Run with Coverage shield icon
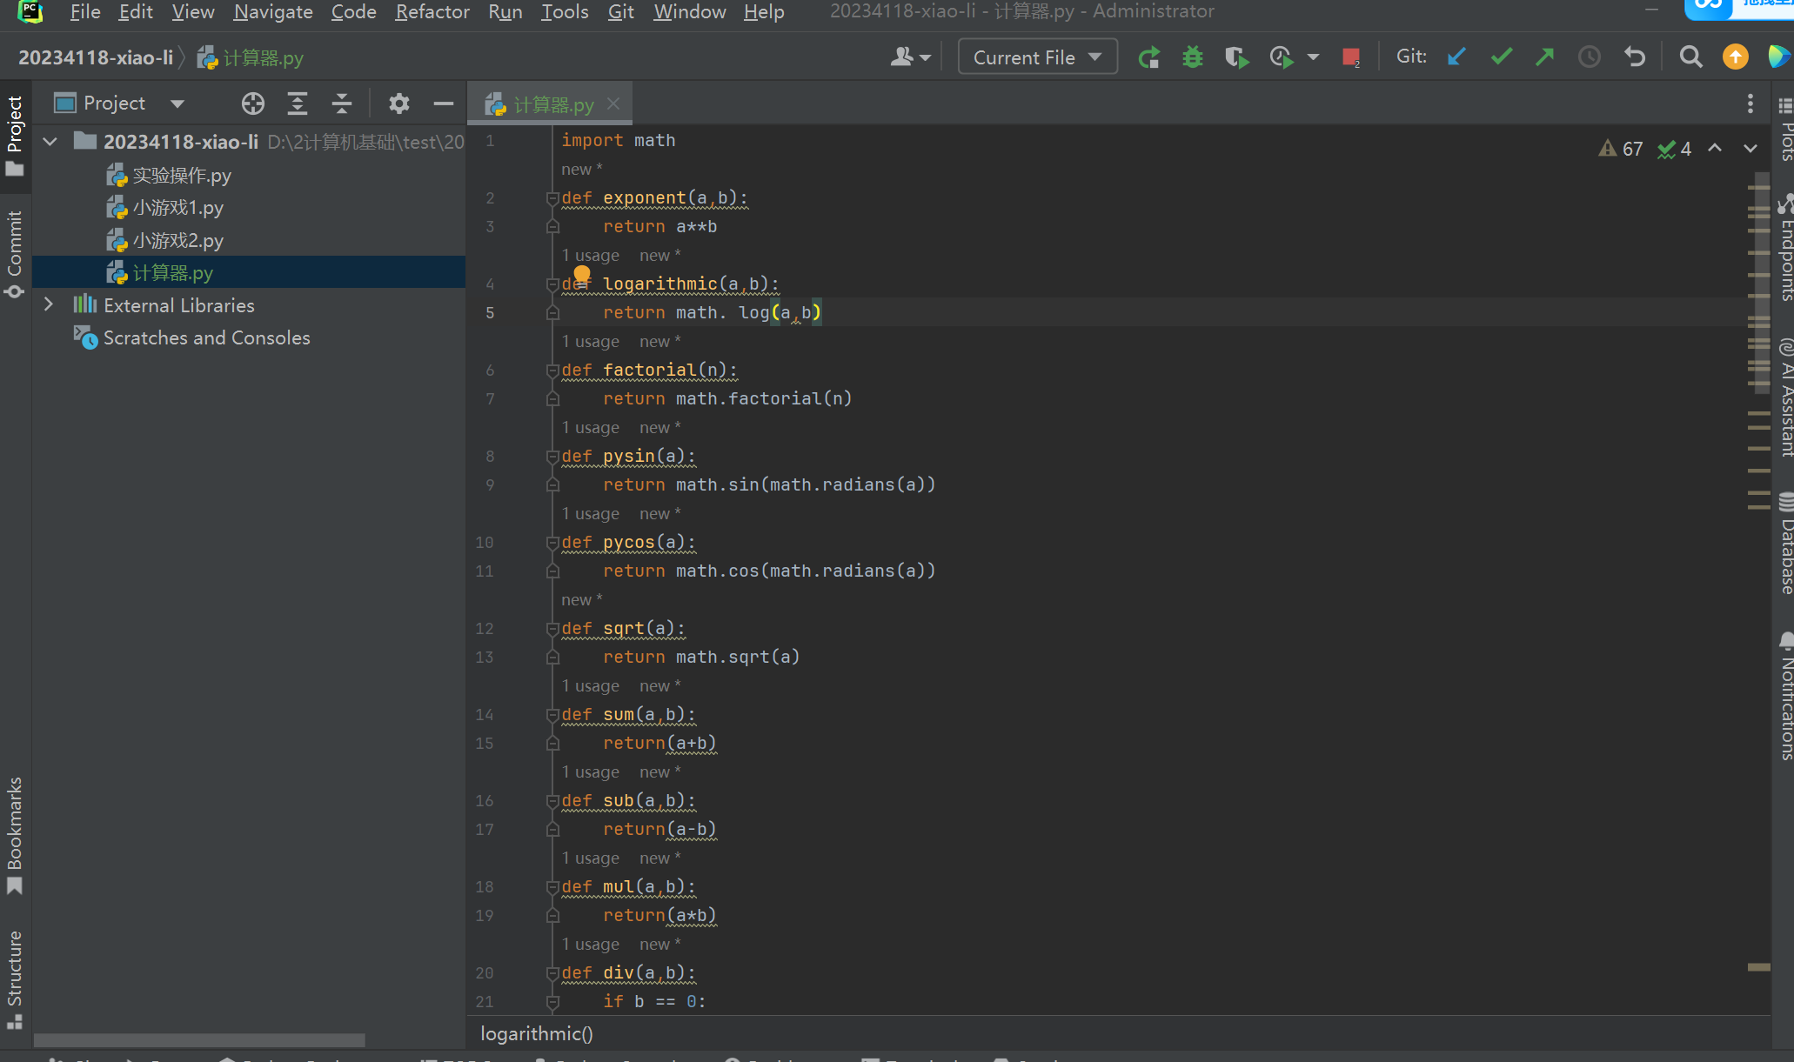The width and height of the screenshot is (1794, 1062). (x=1236, y=57)
